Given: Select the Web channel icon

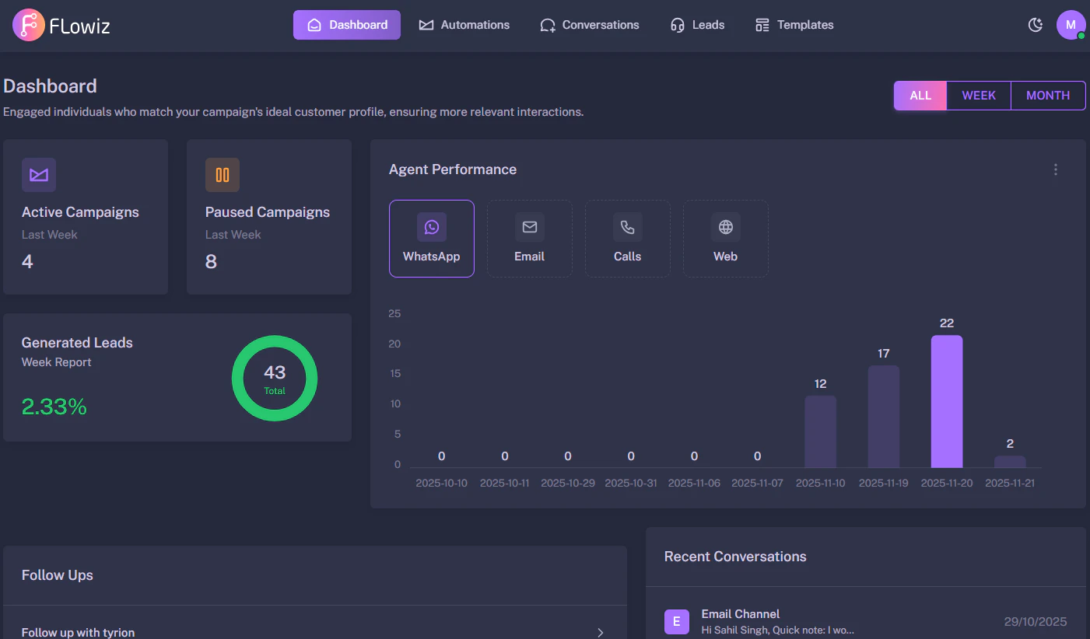Looking at the screenshot, I should [x=725, y=227].
